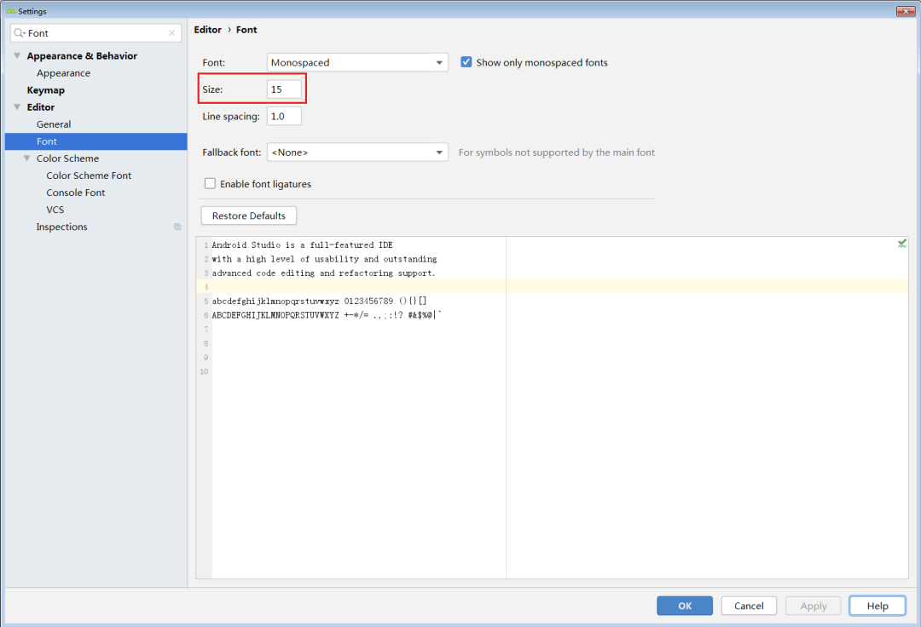
Task: Click the green inspection checkmark icon
Action: (x=901, y=244)
